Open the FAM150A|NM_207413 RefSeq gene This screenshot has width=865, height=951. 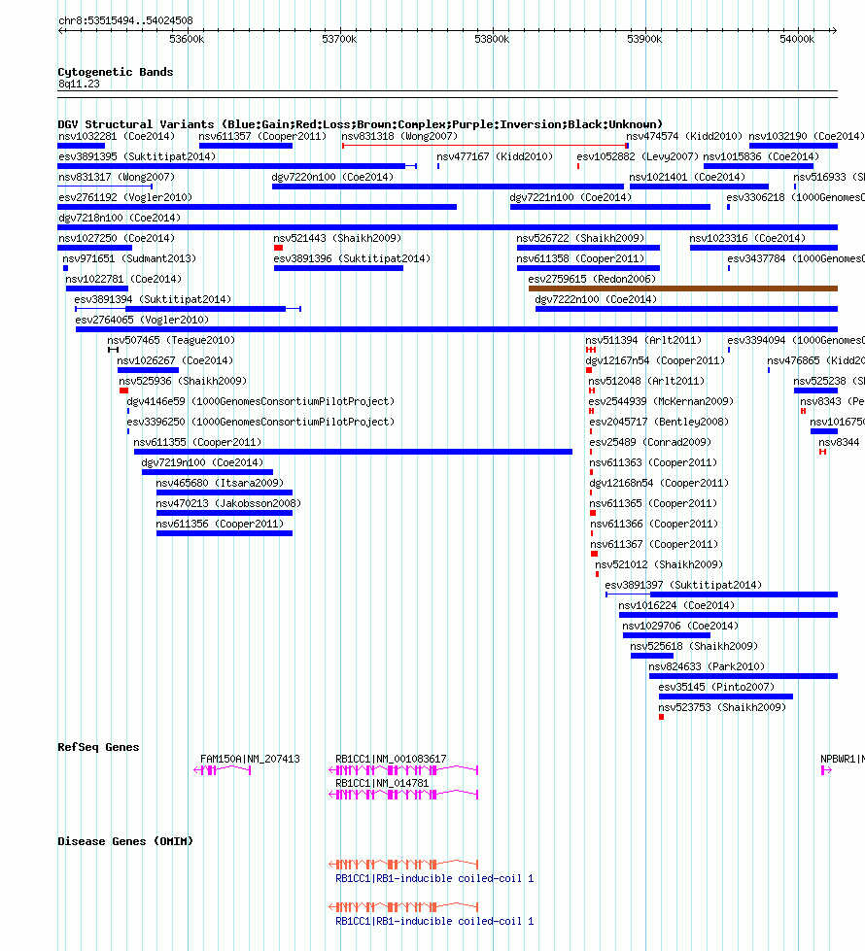click(x=250, y=760)
